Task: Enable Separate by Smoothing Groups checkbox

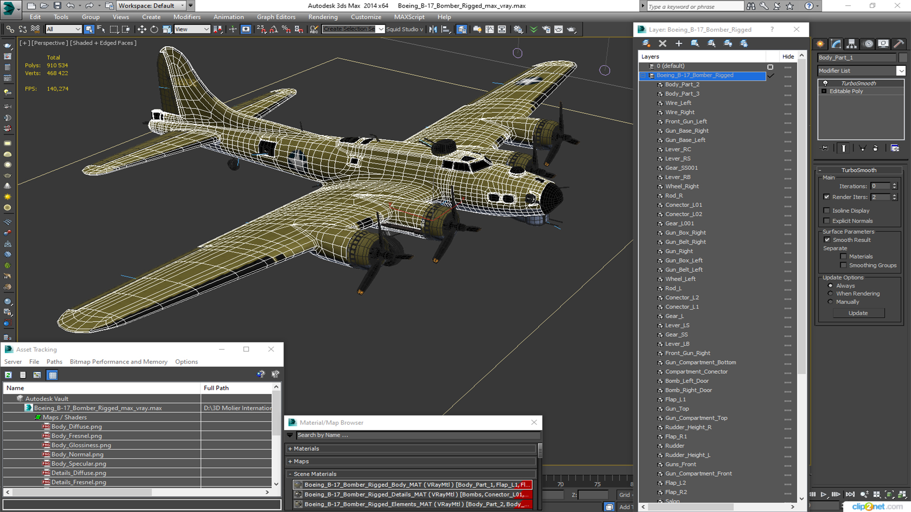Action: (843, 265)
